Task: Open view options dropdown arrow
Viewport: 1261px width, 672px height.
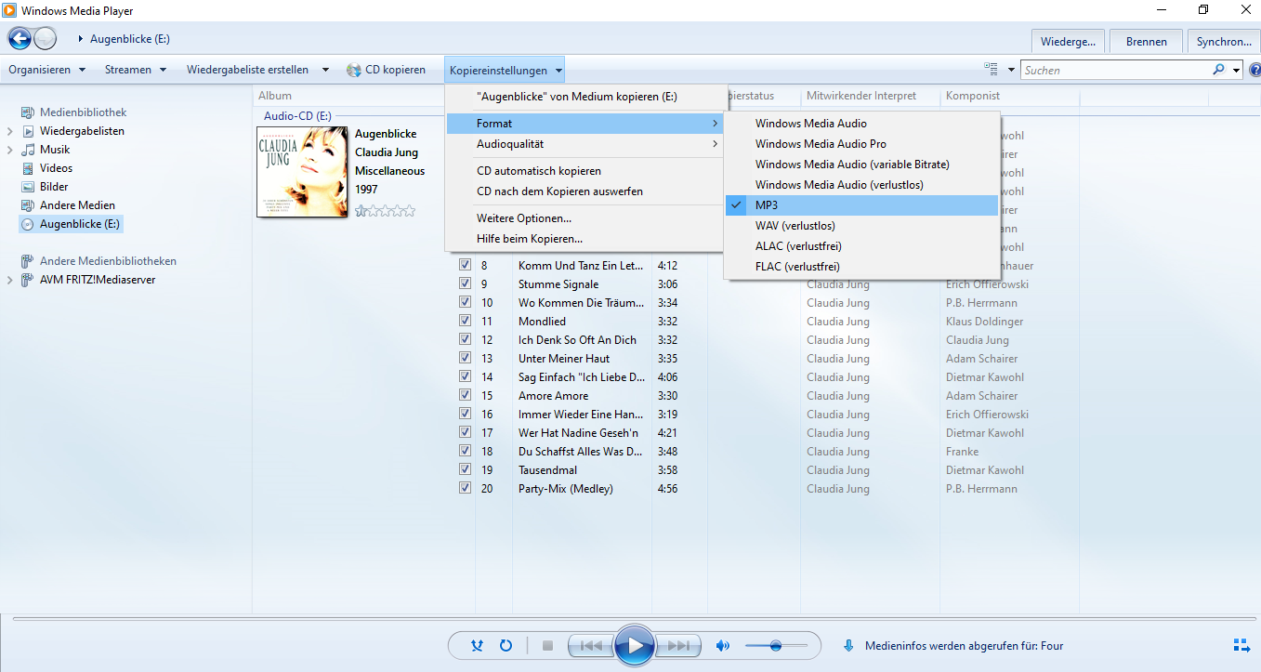Action: click(1011, 70)
